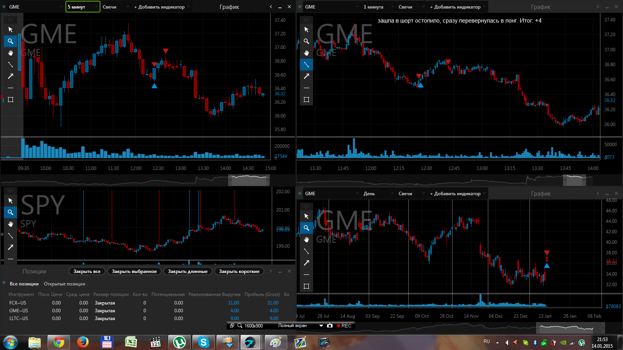Click time navigator slider under GME 1-minute chart
Viewport: 623px width, 350px height.
click(574, 180)
